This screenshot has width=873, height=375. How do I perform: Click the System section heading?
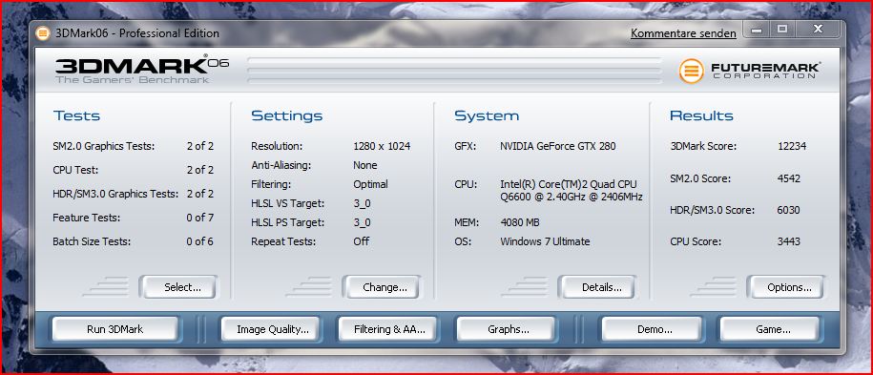tap(487, 115)
